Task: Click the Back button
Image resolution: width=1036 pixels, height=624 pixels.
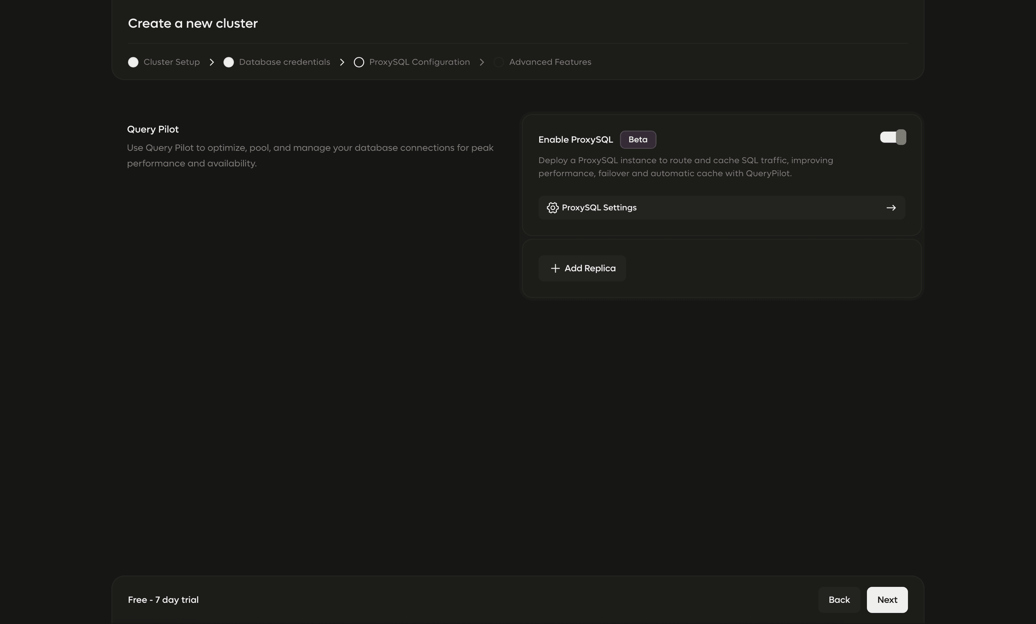Action: (x=839, y=600)
